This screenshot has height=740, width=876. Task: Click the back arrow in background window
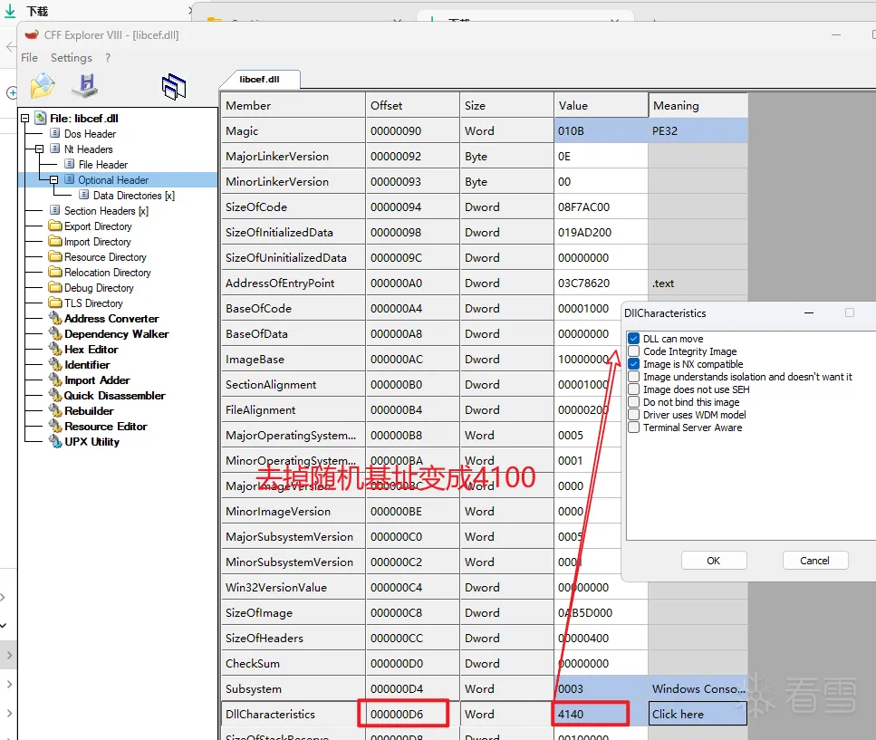(10, 46)
